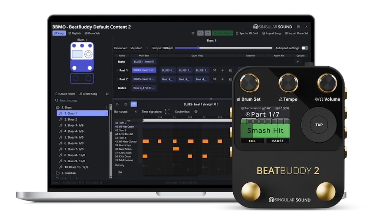371x222 pixels.
Task: Click the Sync to SD Card button
Action: click(247, 33)
